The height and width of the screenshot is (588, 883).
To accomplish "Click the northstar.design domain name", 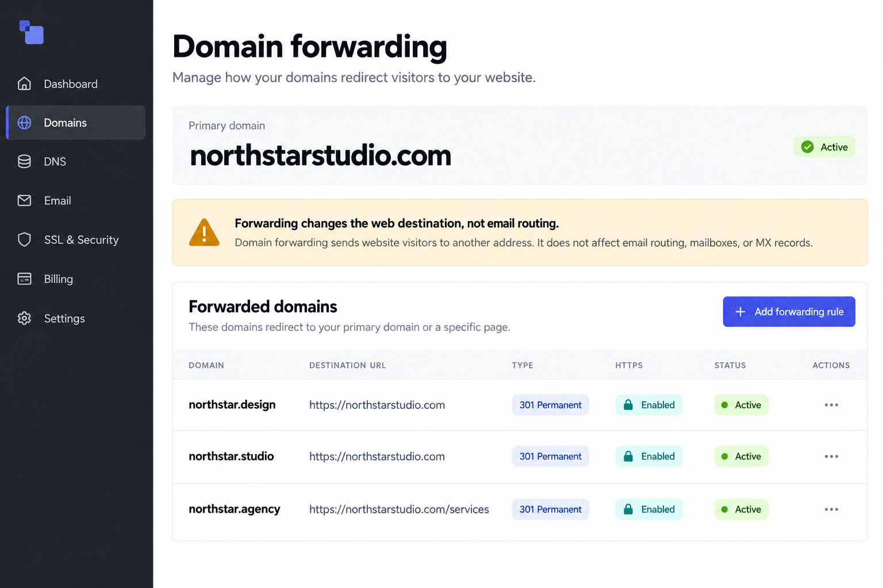I will tap(232, 405).
